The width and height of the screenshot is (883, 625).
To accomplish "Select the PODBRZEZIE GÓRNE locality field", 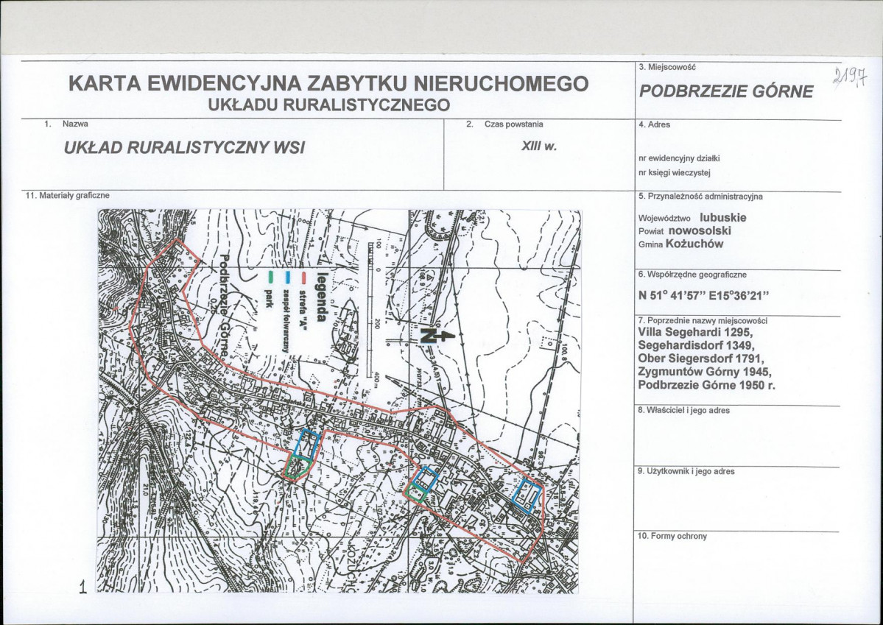I will [x=726, y=91].
